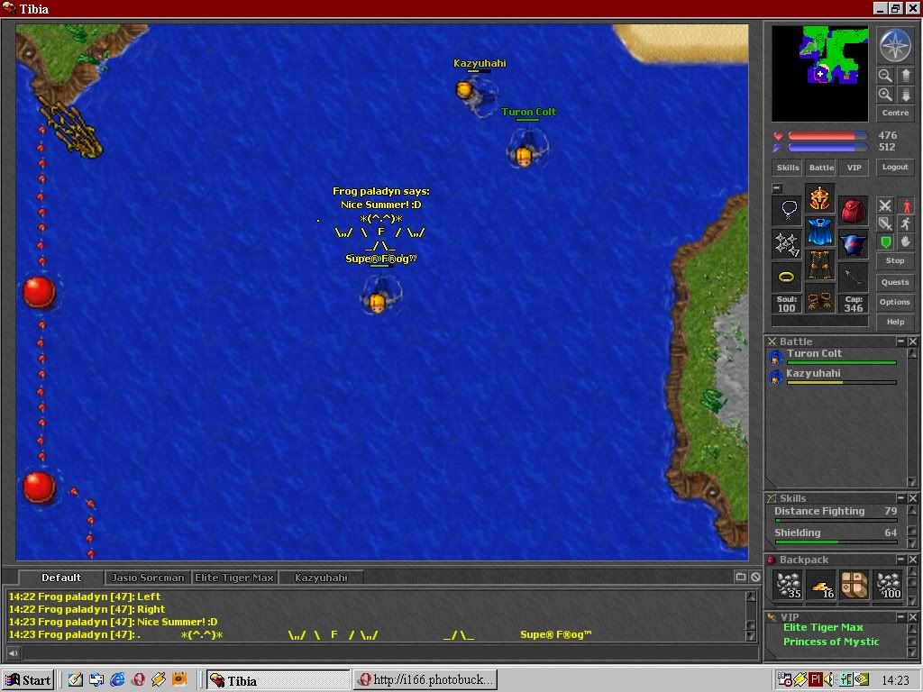This screenshot has height=692, width=923.
Task: Open new channel window icon
Action: [741, 578]
